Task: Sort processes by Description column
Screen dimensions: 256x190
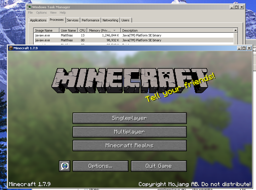Action: (x=177, y=30)
